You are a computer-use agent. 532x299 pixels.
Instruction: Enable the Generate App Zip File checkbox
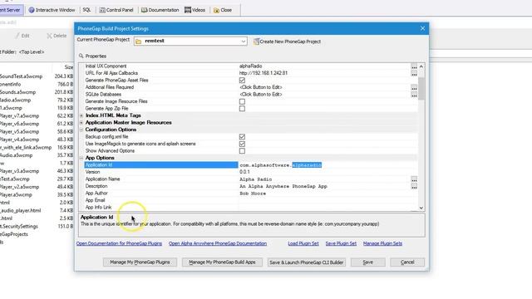click(242, 109)
